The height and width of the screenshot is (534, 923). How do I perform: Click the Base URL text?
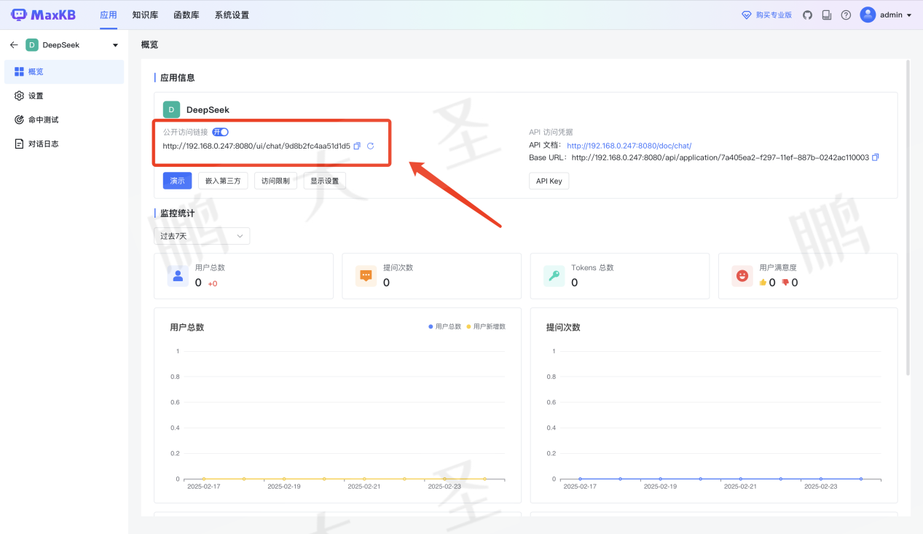tap(720, 157)
